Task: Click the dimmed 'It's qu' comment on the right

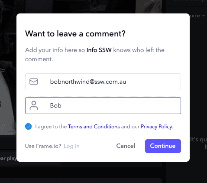Action: tap(198, 140)
